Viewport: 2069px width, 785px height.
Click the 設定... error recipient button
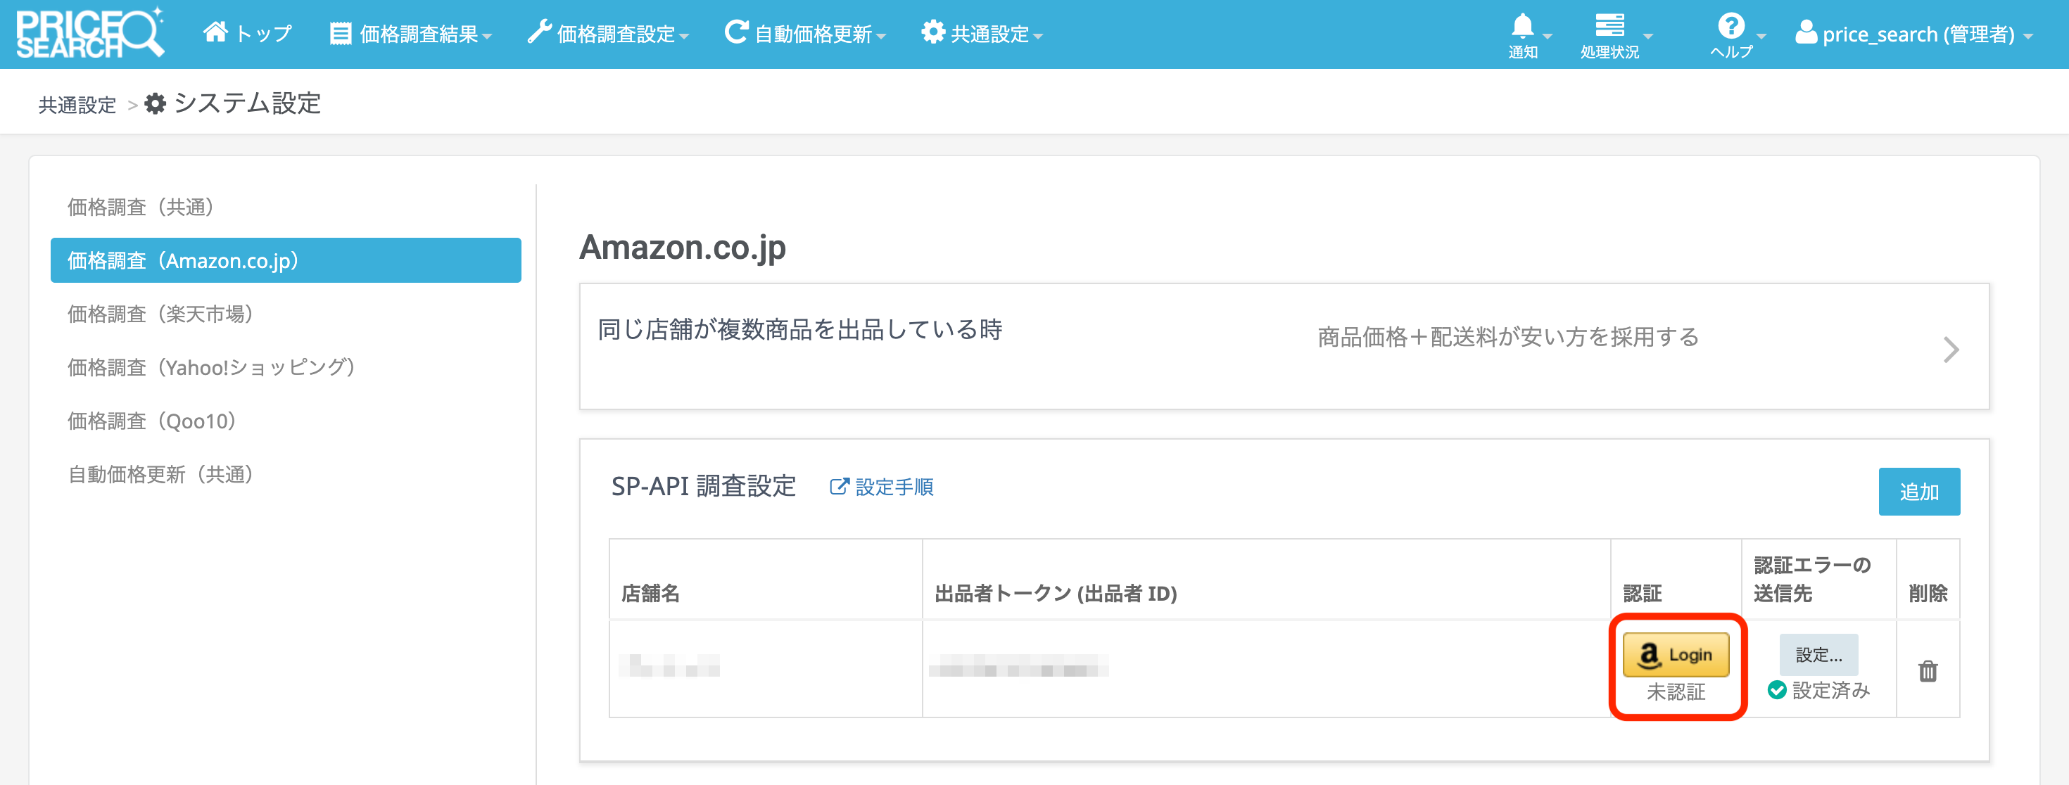(x=1818, y=655)
